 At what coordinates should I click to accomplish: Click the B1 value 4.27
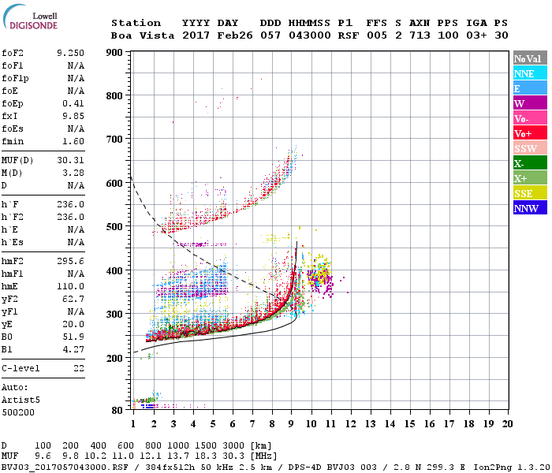tap(73, 349)
